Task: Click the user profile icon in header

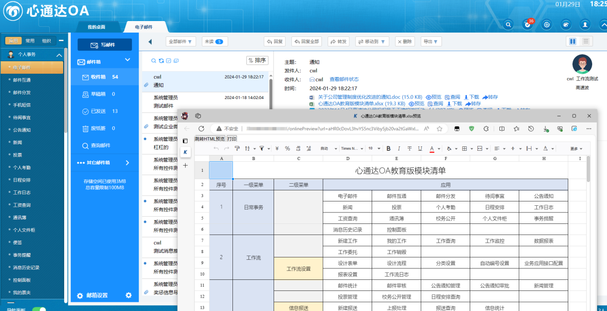Action: (x=585, y=24)
